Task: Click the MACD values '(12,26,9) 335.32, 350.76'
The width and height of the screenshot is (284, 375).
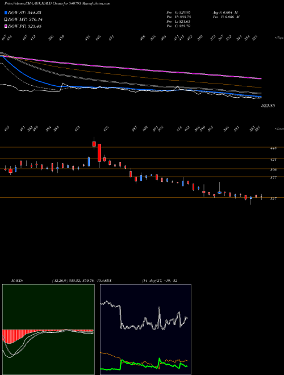Action: click(x=73, y=281)
